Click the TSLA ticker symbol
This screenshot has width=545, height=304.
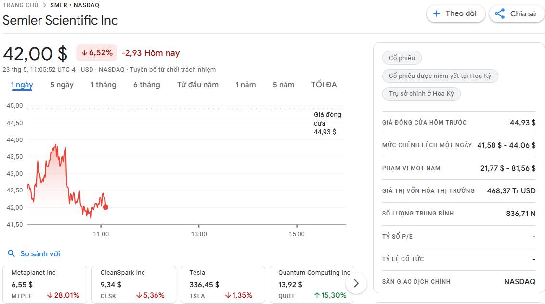[x=197, y=296]
